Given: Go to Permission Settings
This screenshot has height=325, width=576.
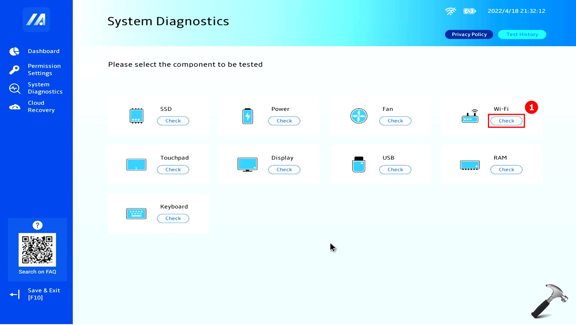Looking at the screenshot, I should pyautogui.click(x=44, y=69).
